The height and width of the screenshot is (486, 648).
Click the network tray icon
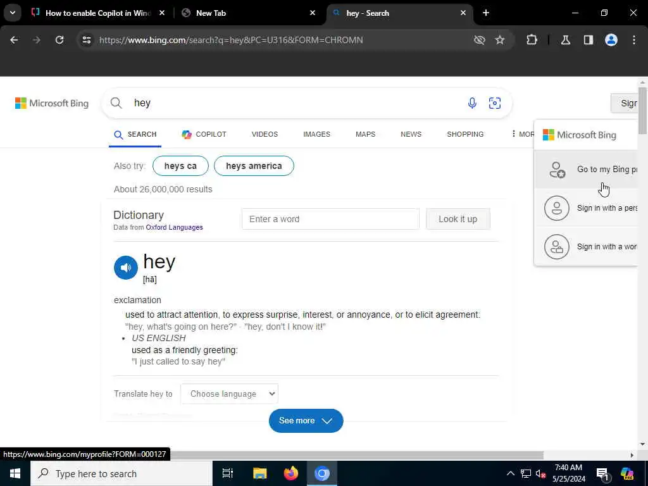click(x=526, y=473)
